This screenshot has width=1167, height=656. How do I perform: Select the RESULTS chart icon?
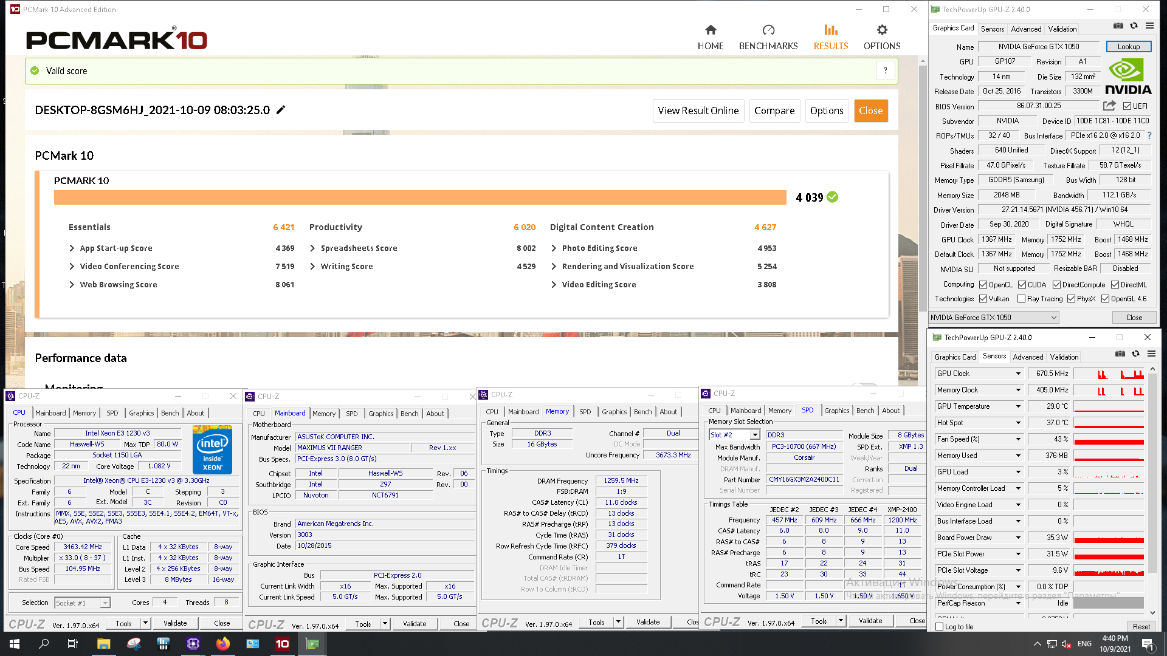pos(831,30)
